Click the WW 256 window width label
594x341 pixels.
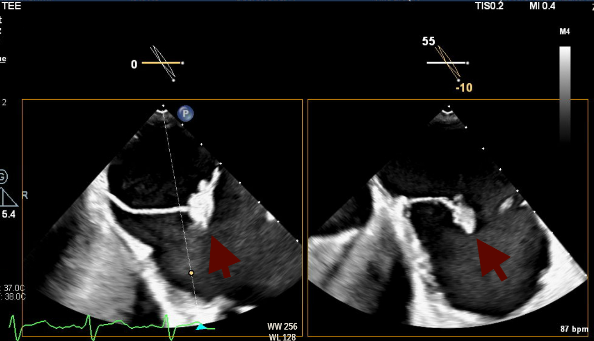282,326
